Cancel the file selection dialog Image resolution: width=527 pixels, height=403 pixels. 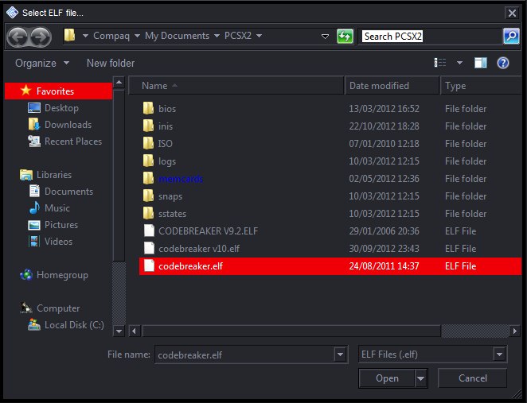coord(473,378)
